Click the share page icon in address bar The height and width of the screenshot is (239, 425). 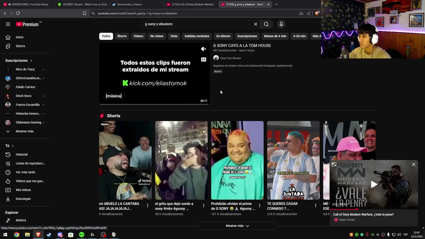[x=309, y=13]
